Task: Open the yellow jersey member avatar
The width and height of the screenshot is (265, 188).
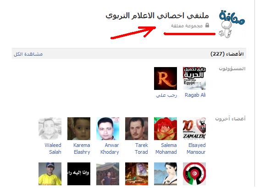Action: 50,174
